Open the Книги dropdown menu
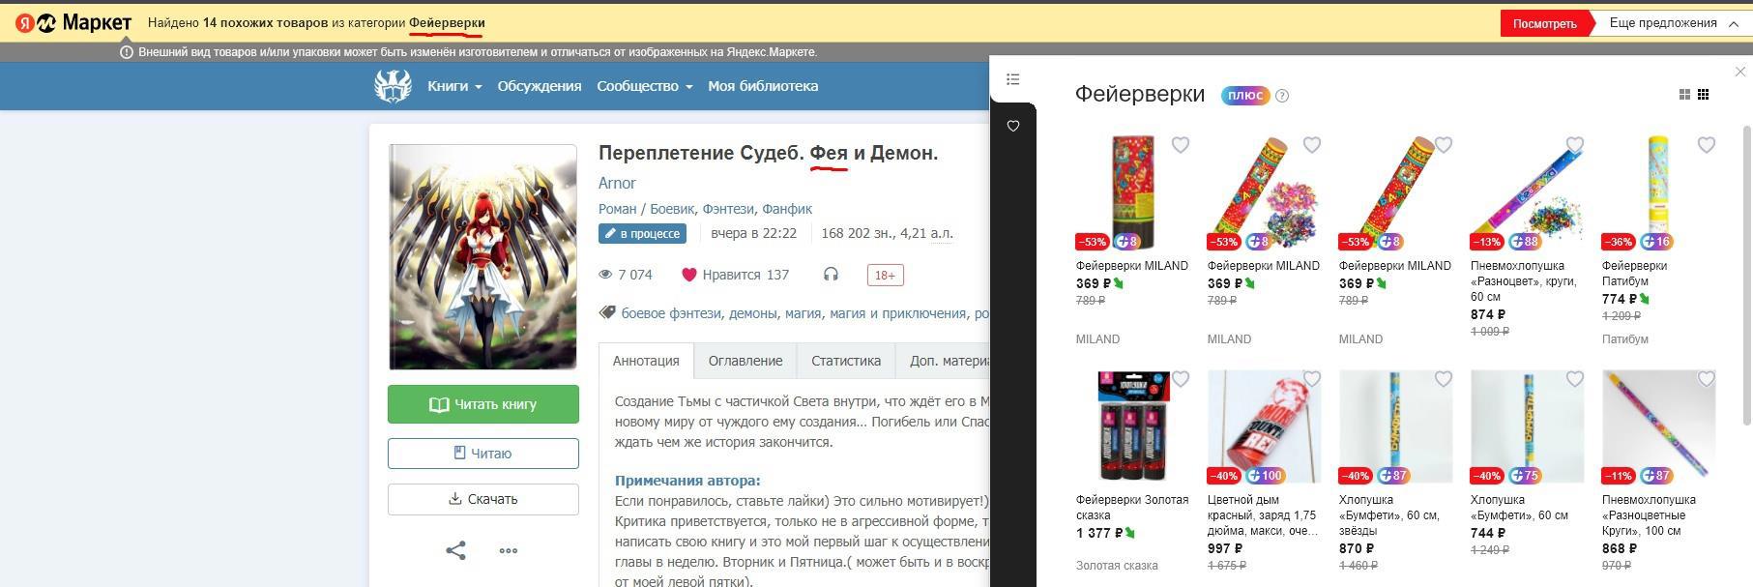The height and width of the screenshot is (587, 1753). (454, 86)
